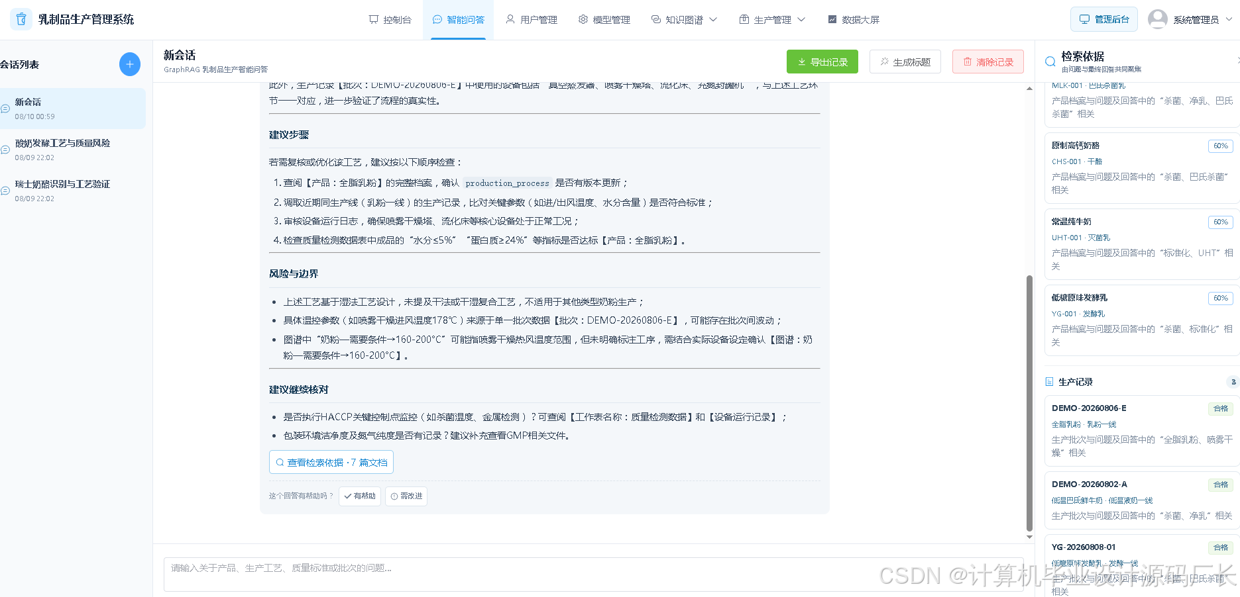Viewport: 1240px width, 597px height.
Task: Click chat bubble icon beside 新会话 item
Action: pos(5,109)
